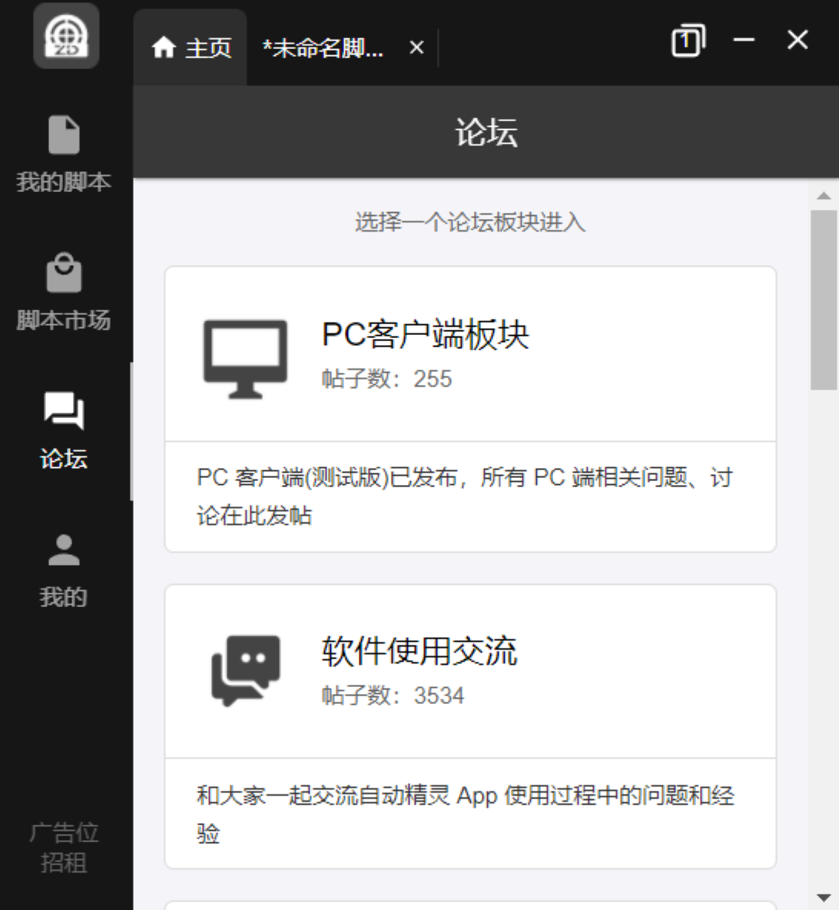Open 我的脚本 via the document icon
This screenshot has width=839, height=910.
[66, 134]
